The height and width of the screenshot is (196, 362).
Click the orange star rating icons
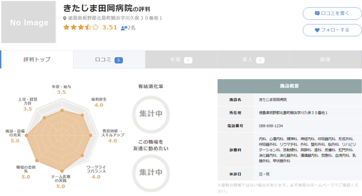(x=81, y=28)
